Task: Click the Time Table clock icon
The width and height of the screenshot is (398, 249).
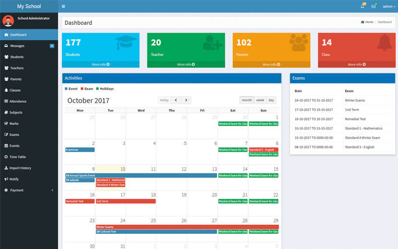Action: tap(7, 157)
